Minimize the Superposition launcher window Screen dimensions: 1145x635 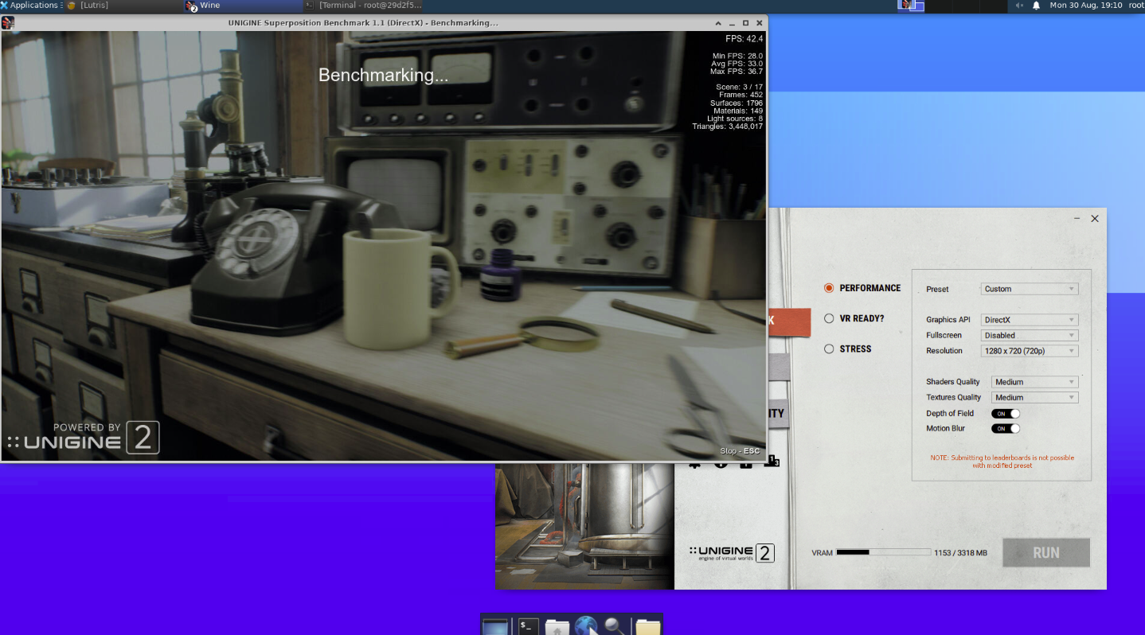point(1077,218)
